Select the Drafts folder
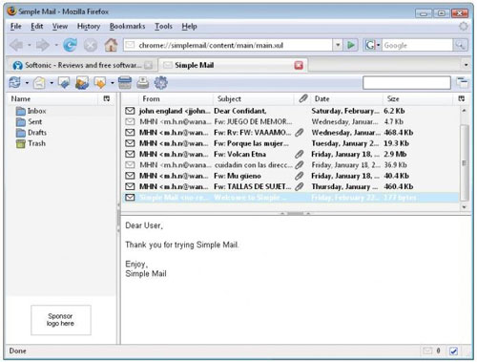Screen dimensions: 477x362 31,133
